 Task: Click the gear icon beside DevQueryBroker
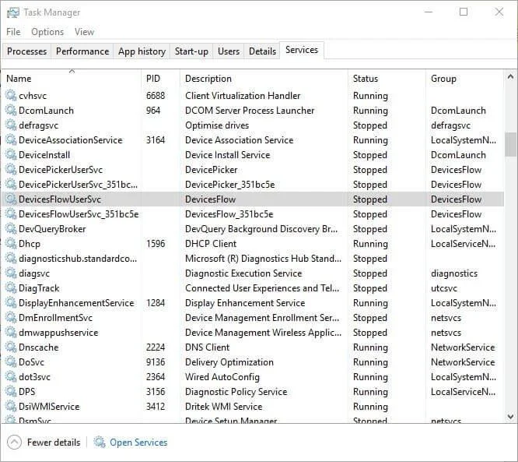[11, 229]
